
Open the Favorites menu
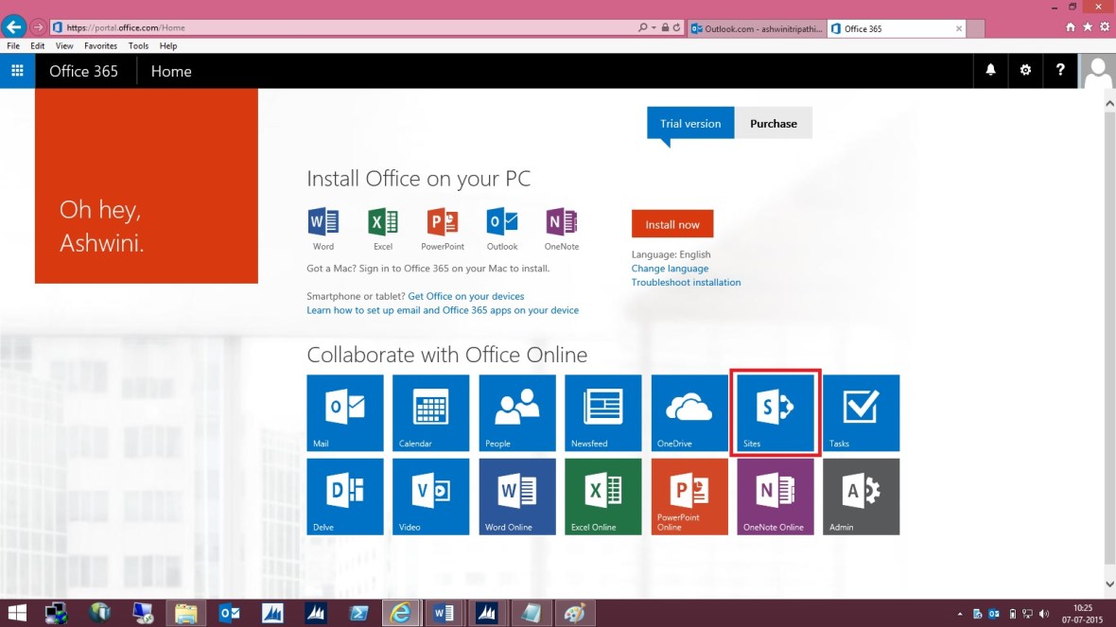coord(100,45)
